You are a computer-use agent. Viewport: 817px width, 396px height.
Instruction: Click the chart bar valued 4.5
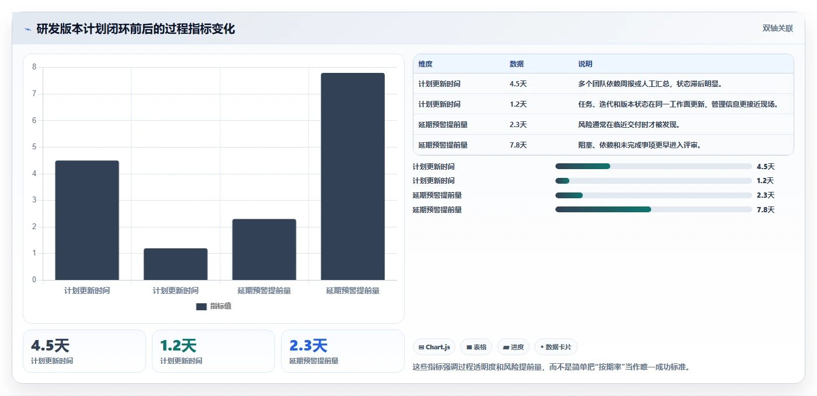[x=87, y=220]
